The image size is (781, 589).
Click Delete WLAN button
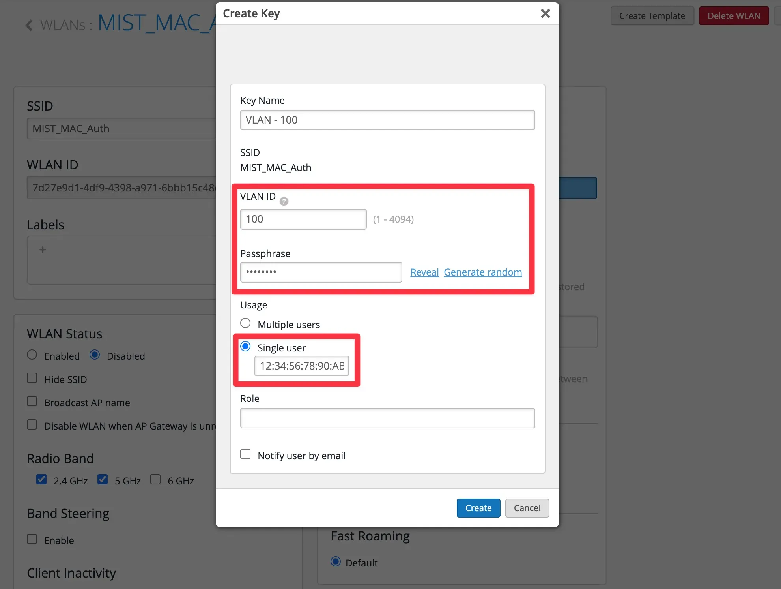click(734, 16)
